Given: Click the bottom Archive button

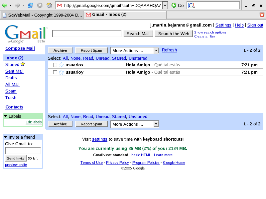Looking at the screenshot, I should pos(60,124).
